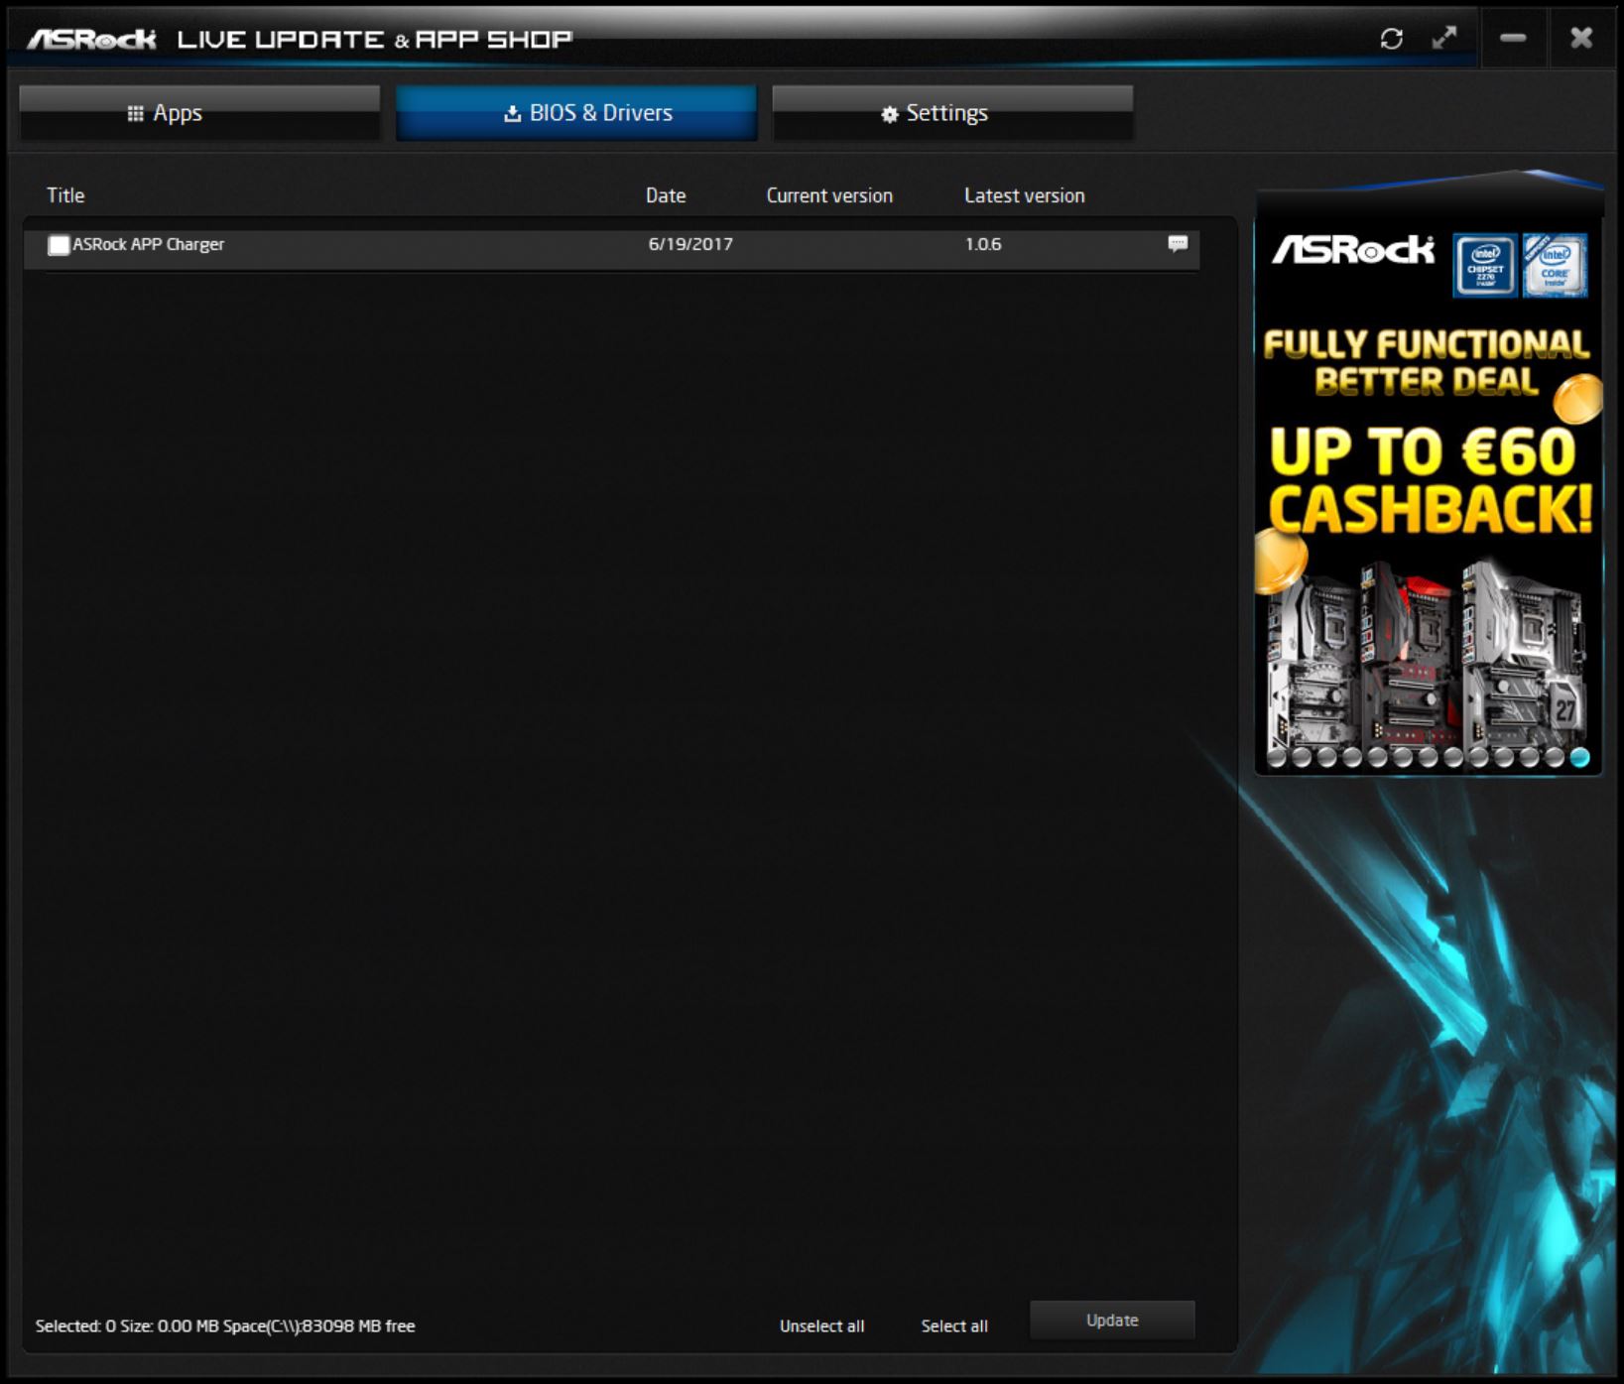Select the BIOS & Drivers tab
The width and height of the screenshot is (1624, 1384).
(x=576, y=113)
